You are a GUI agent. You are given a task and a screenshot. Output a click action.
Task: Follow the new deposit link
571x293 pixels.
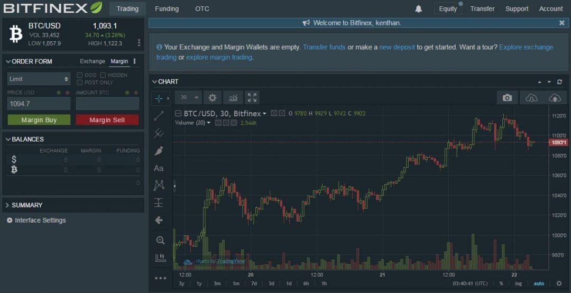(397, 47)
